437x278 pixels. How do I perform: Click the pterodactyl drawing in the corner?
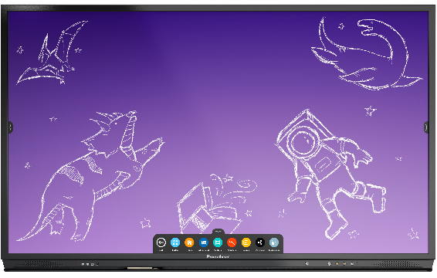53,53
